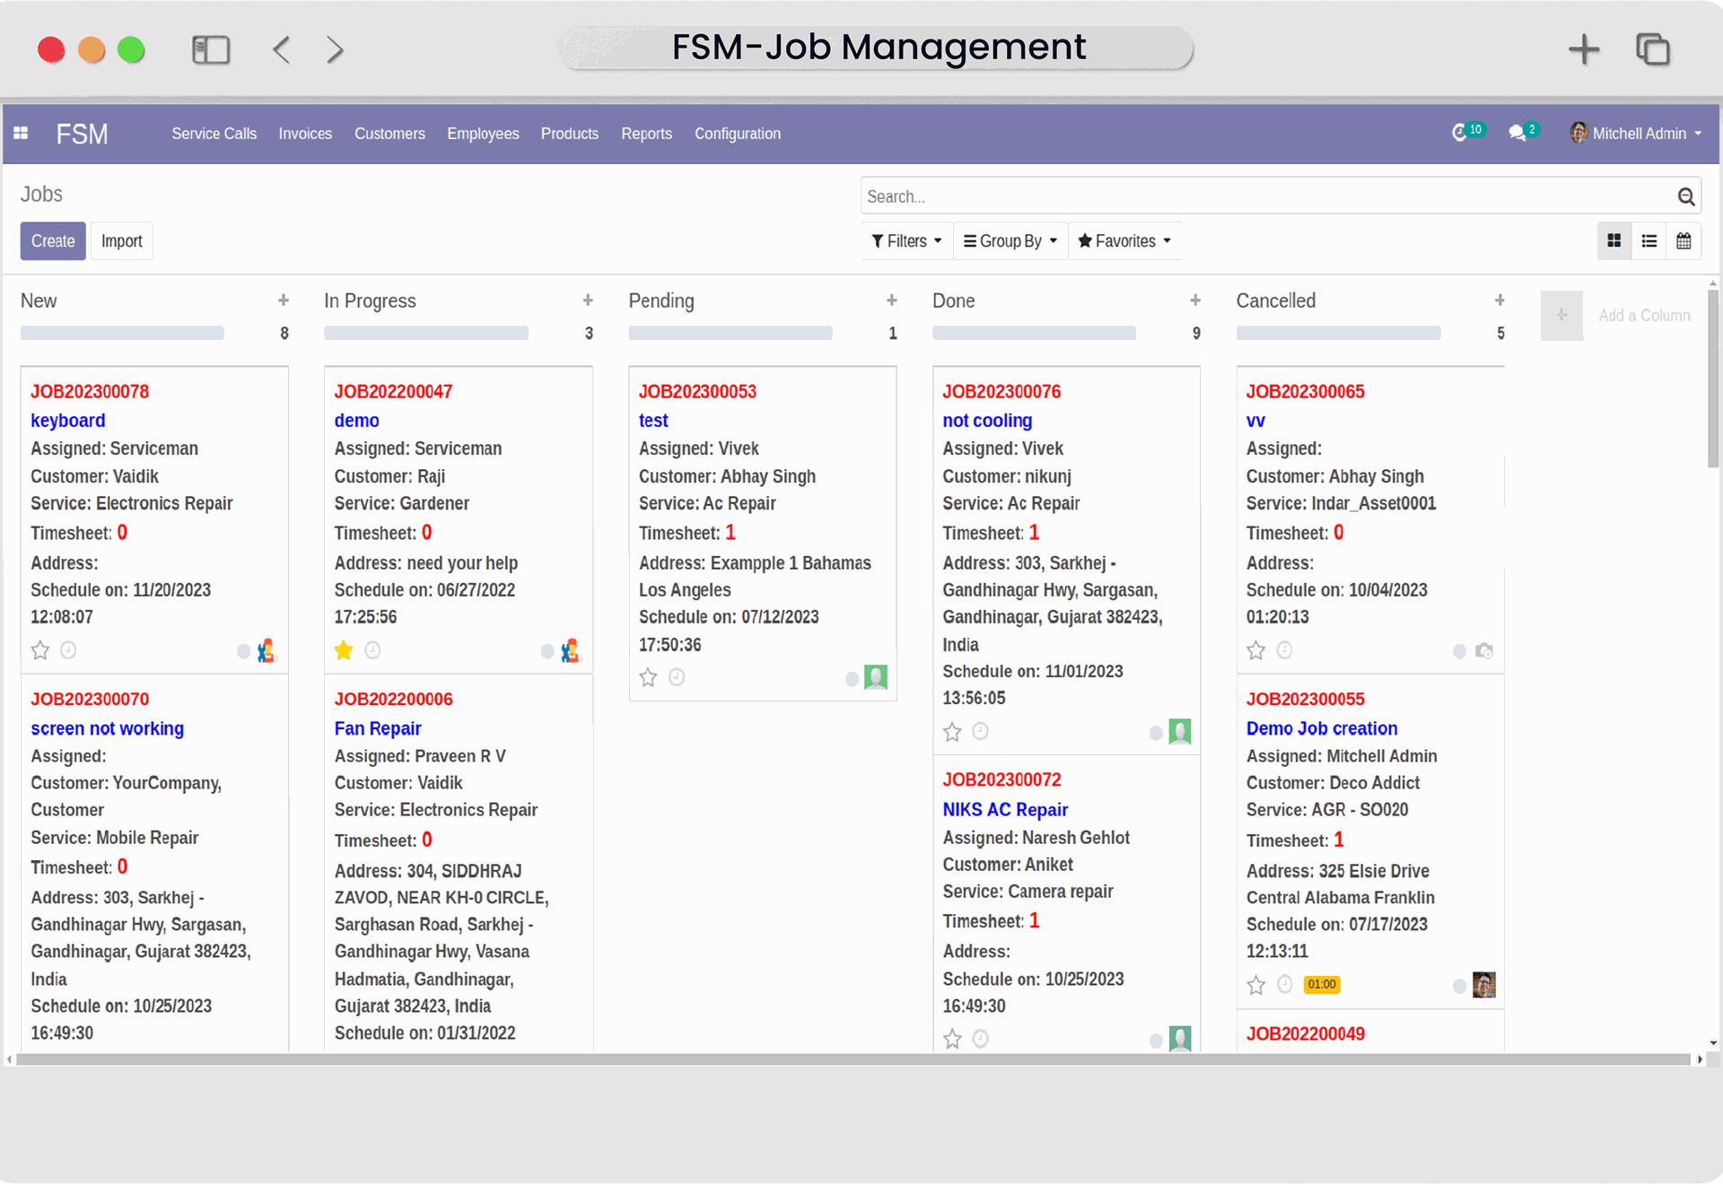
Task: Star the Demo Job creation card
Action: point(1255,984)
